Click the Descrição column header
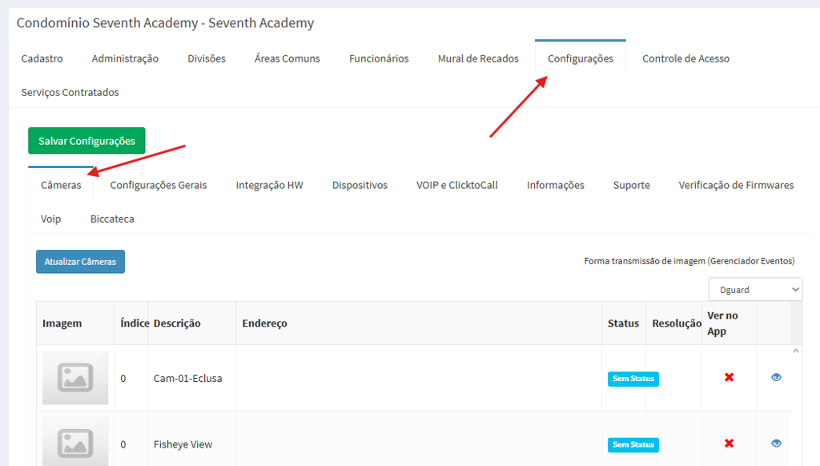Screen dimensions: 820x466 177,323
